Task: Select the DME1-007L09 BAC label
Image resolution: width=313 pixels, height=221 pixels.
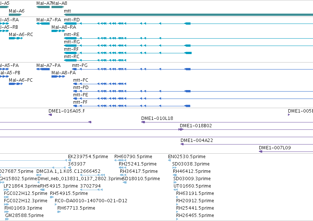Action: 275,148
